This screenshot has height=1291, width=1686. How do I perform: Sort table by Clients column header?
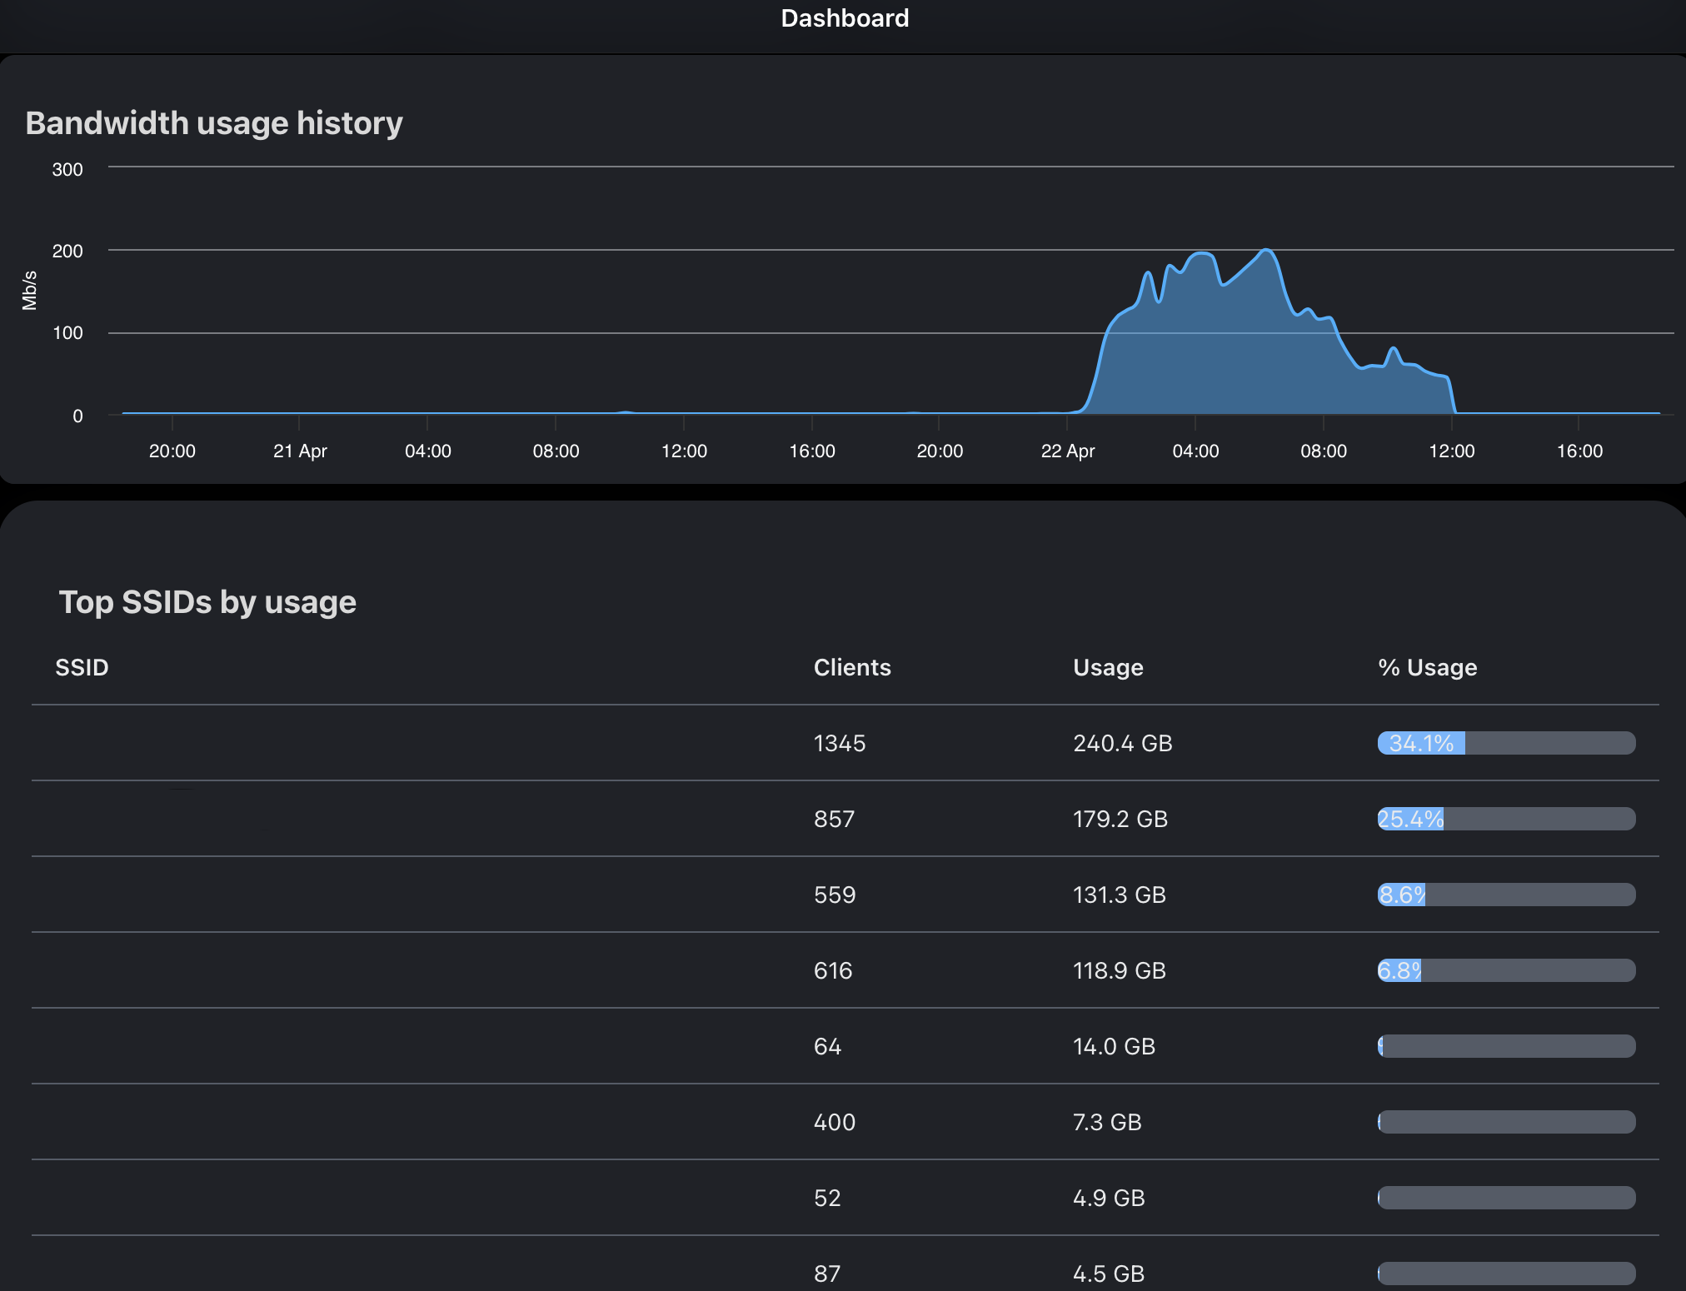click(851, 667)
